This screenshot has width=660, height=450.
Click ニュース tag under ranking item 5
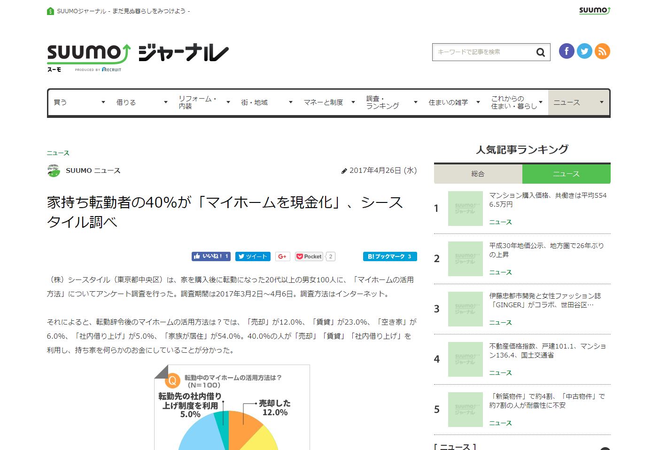(500, 423)
